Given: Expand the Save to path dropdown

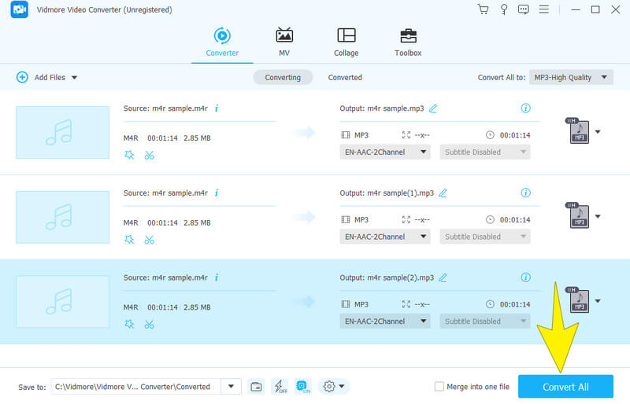Looking at the screenshot, I should (x=231, y=386).
